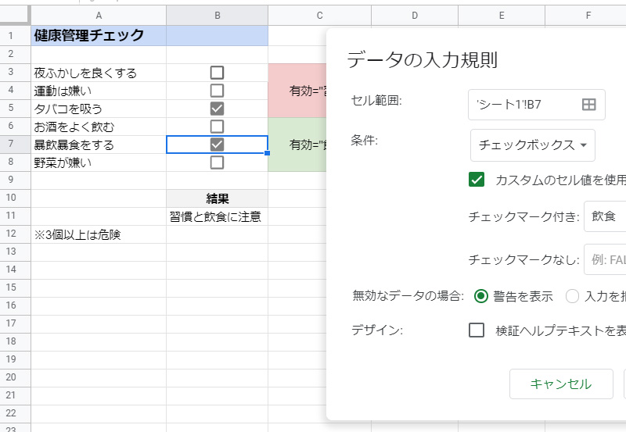Viewport: 626px width, 432px height.
Task: Edit the チェックマーク付き value field
Action: tap(605, 216)
